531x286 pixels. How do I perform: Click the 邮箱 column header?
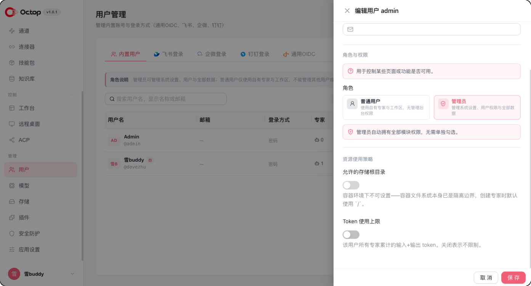pos(205,120)
